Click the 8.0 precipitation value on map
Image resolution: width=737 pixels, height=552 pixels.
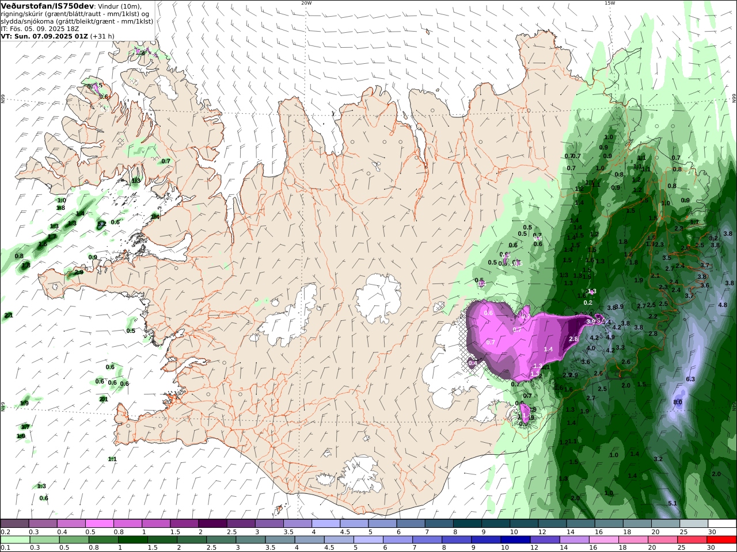(x=678, y=402)
